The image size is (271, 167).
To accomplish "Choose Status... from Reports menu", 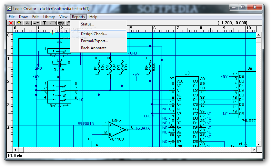I will (98, 24).
